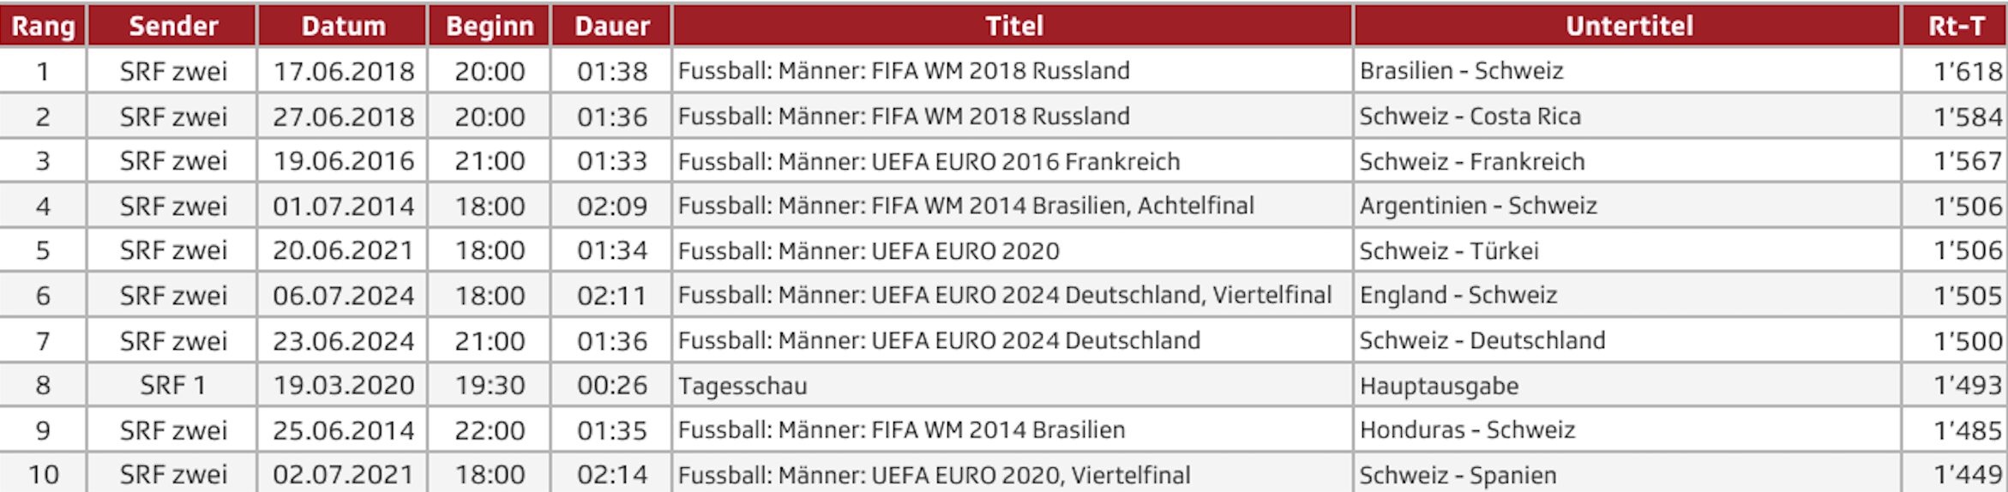The height and width of the screenshot is (492, 2008).
Task: Click the Brasilien - Schweiz cell
Action: pos(1461,71)
